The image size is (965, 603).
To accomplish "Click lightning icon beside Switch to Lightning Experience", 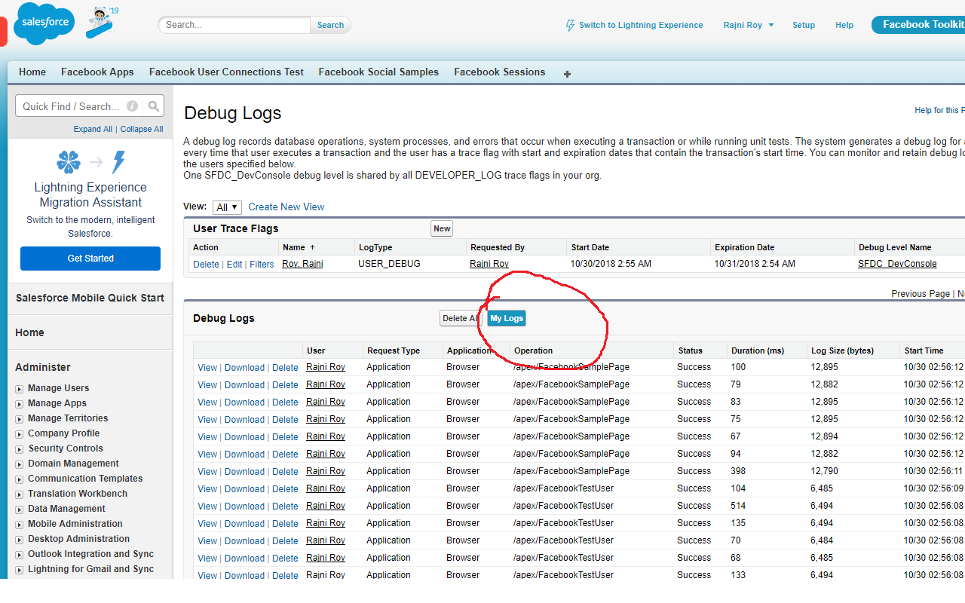I will (x=571, y=25).
